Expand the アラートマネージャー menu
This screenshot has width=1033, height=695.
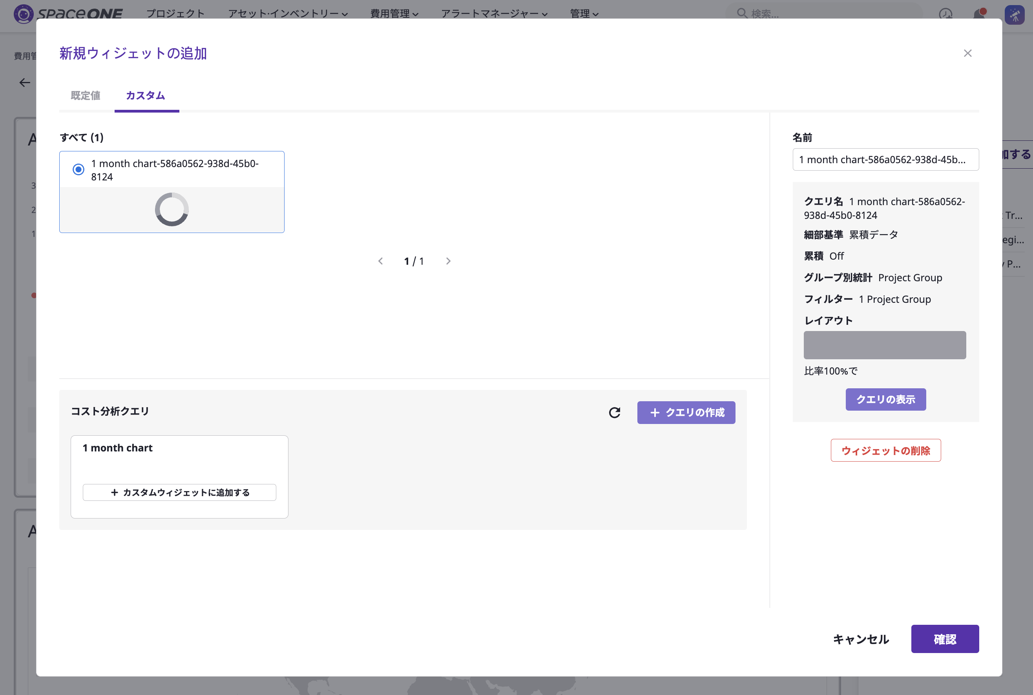tap(494, 14)
